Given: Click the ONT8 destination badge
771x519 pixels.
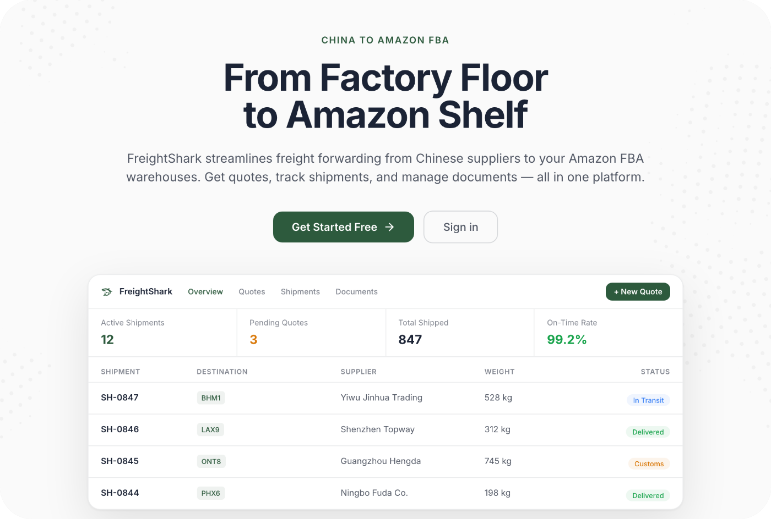Looking at the screenshot, I should pos(211,462).
